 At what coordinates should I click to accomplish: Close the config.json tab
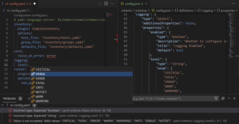click(x=146, y=4)
